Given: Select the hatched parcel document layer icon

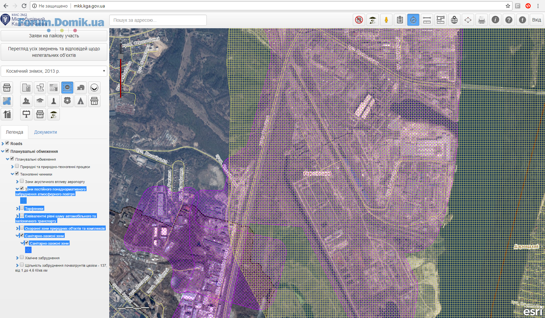Looking at the screenshot, I should pyautogui.click(x=26, y=88).
